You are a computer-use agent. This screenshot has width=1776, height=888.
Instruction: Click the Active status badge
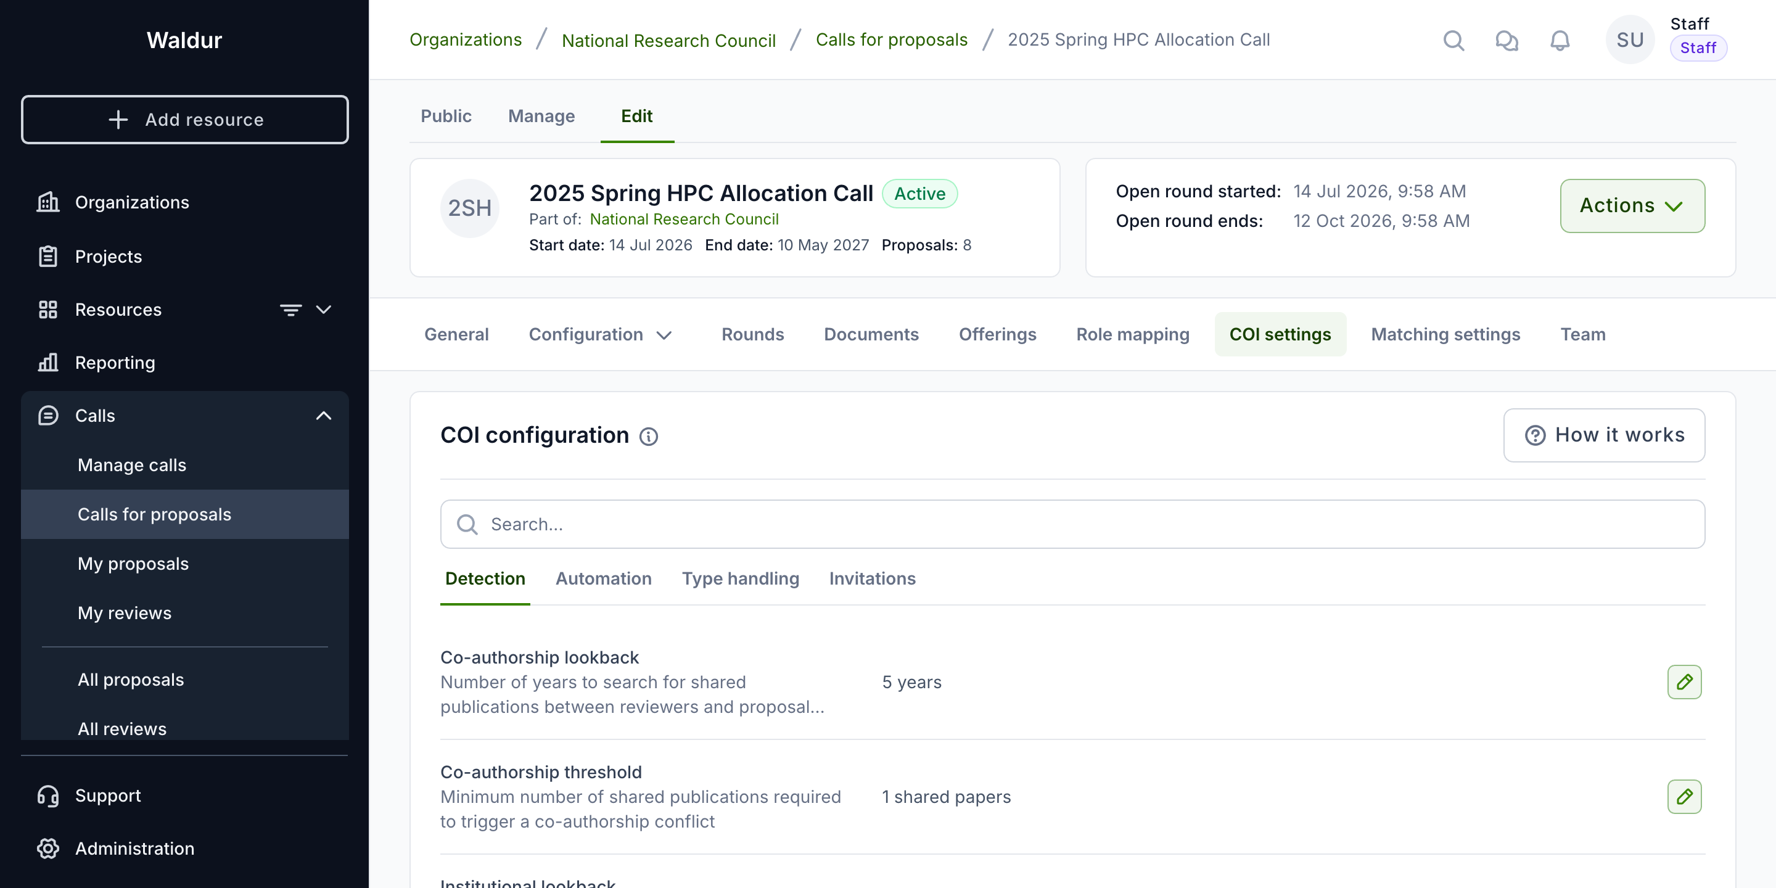pos(919,194)
